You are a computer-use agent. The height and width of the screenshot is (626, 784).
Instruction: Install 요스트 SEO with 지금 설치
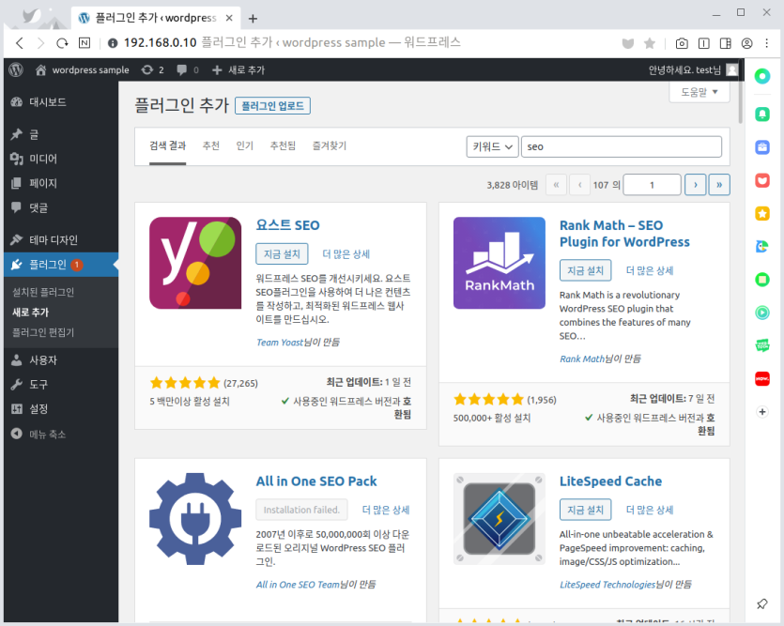coord(282,253)
